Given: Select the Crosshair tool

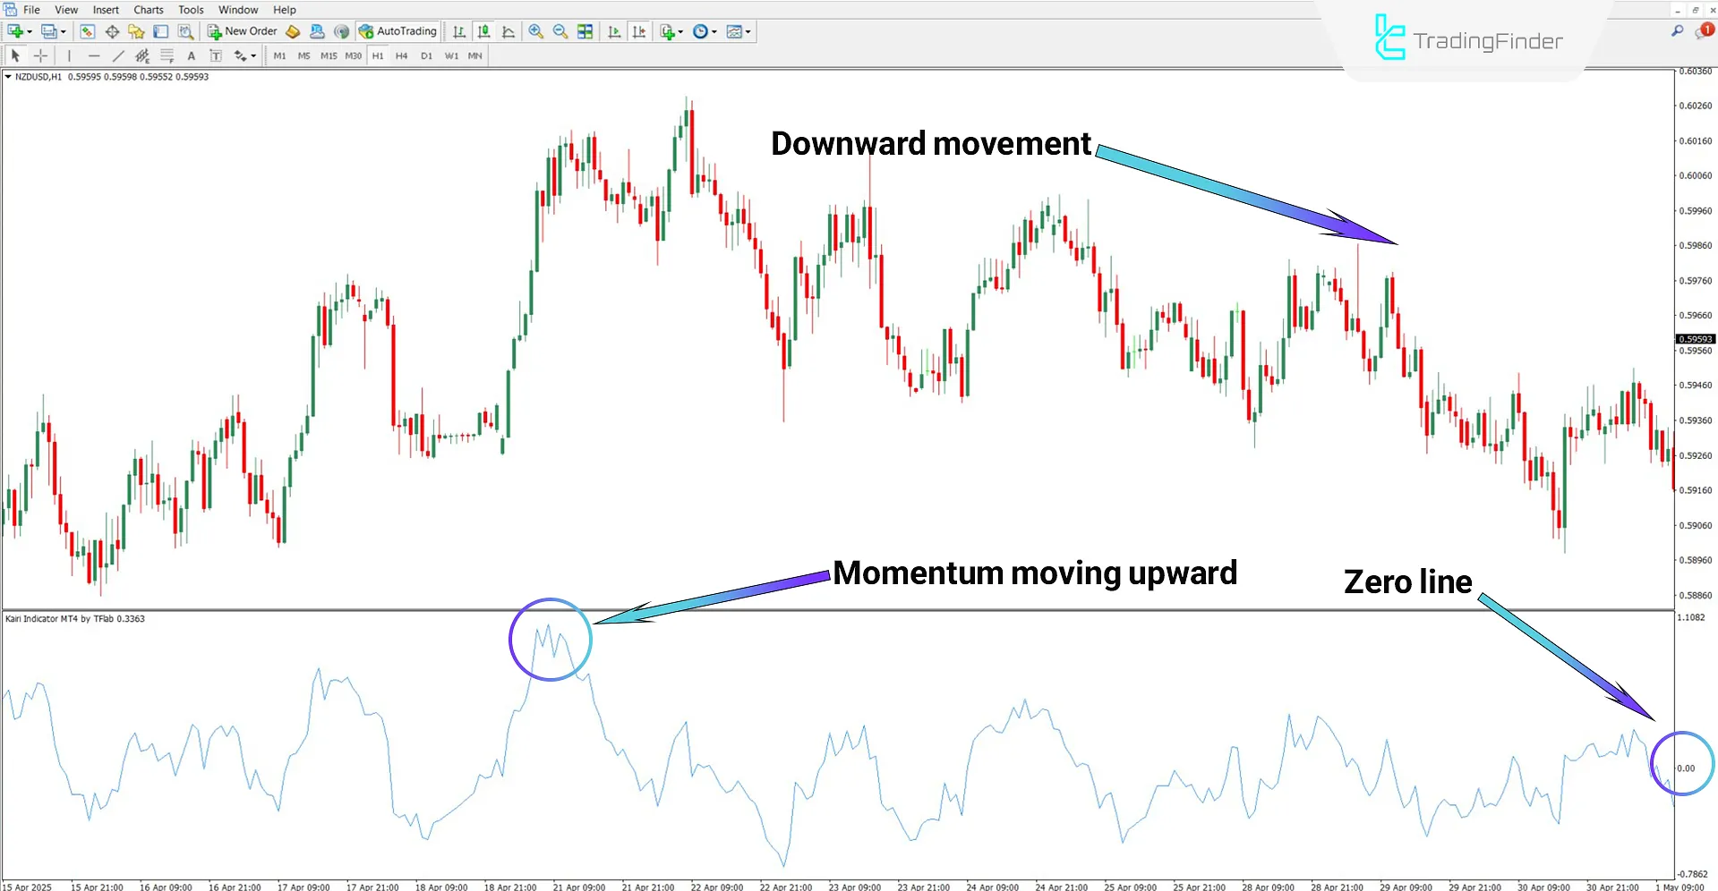Looking at the screenshot, I should click(x=40, y=55).
